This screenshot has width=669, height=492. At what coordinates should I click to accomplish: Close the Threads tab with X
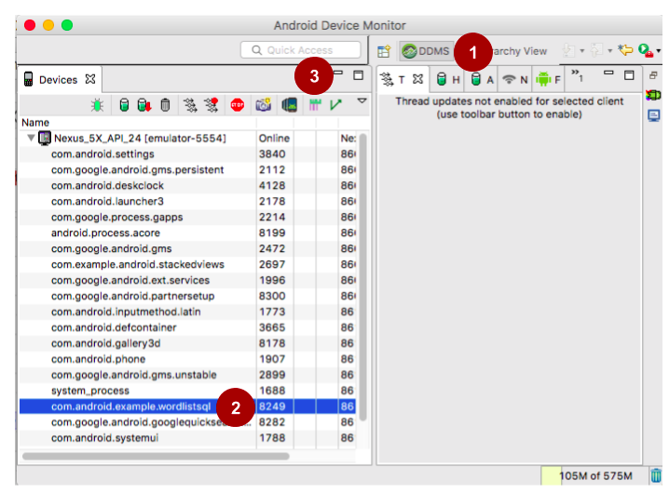(x=417, y=79)
